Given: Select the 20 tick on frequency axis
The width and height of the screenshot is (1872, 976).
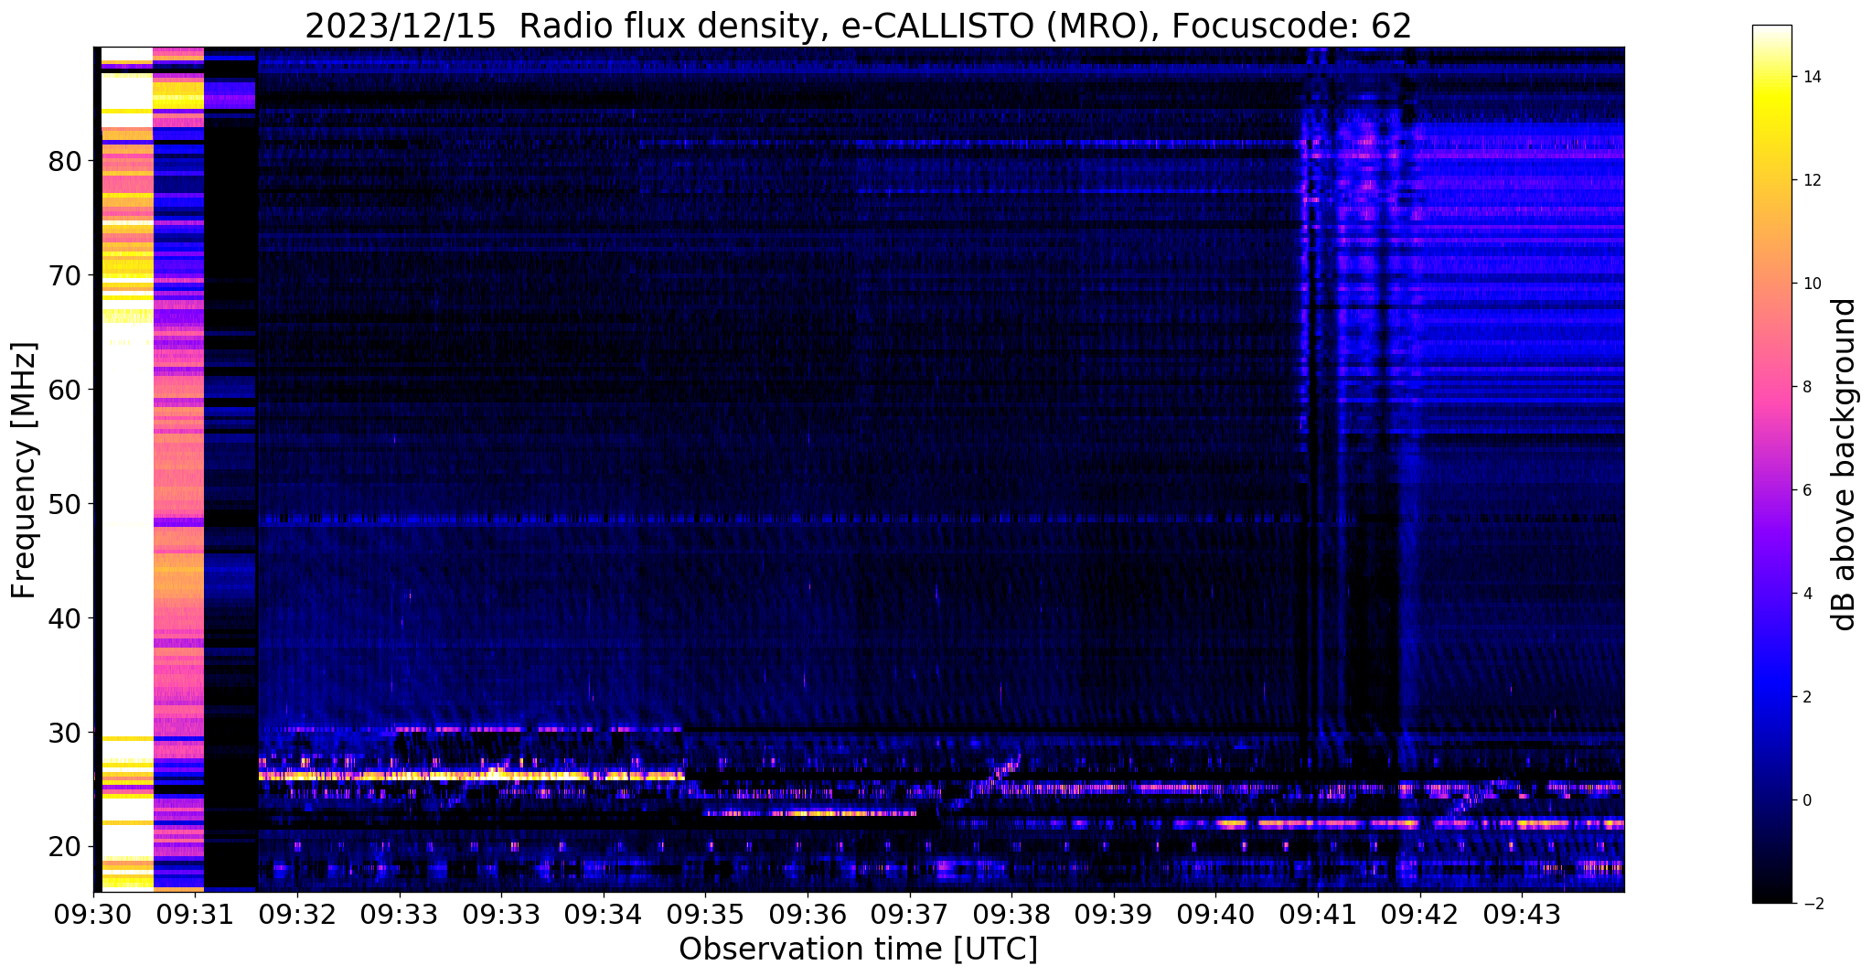Looking at the screenshot, I should pos(65,847).
